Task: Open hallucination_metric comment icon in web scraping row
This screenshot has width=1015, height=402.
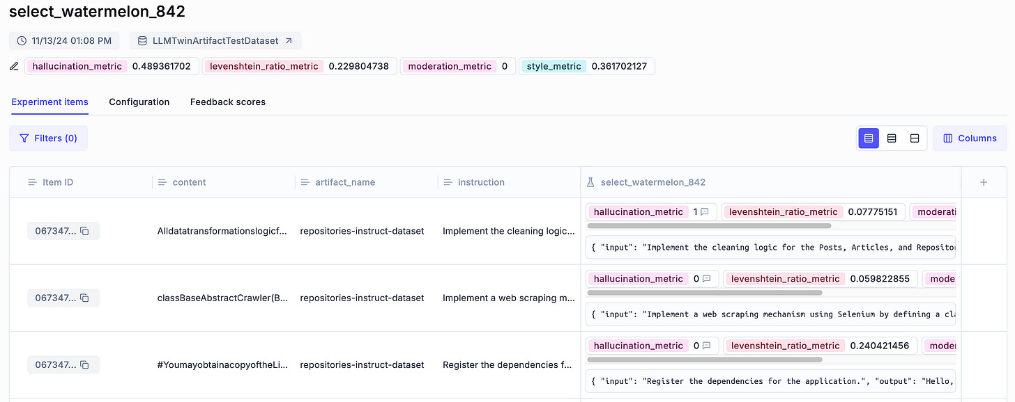Action: click(x=706, y=279)
